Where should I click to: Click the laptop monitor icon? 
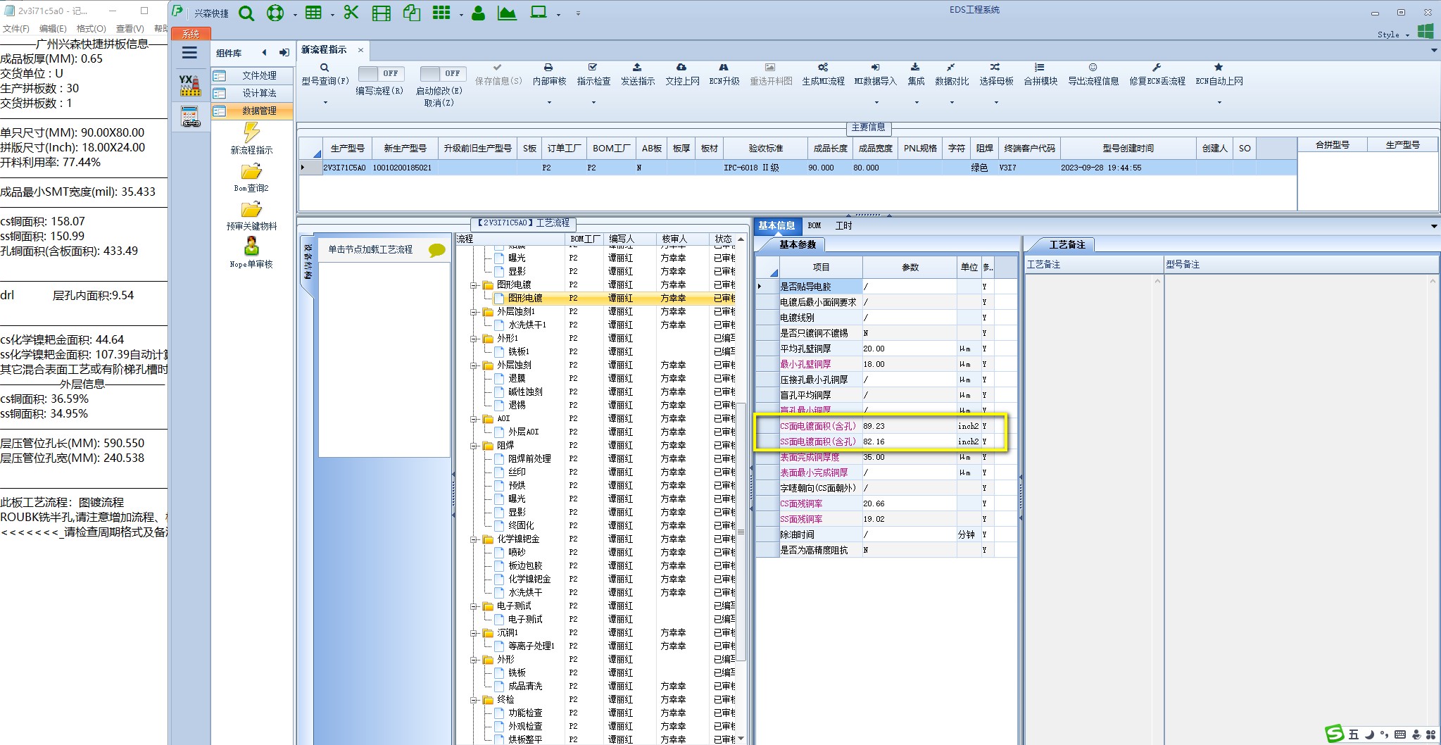point(539,12)
